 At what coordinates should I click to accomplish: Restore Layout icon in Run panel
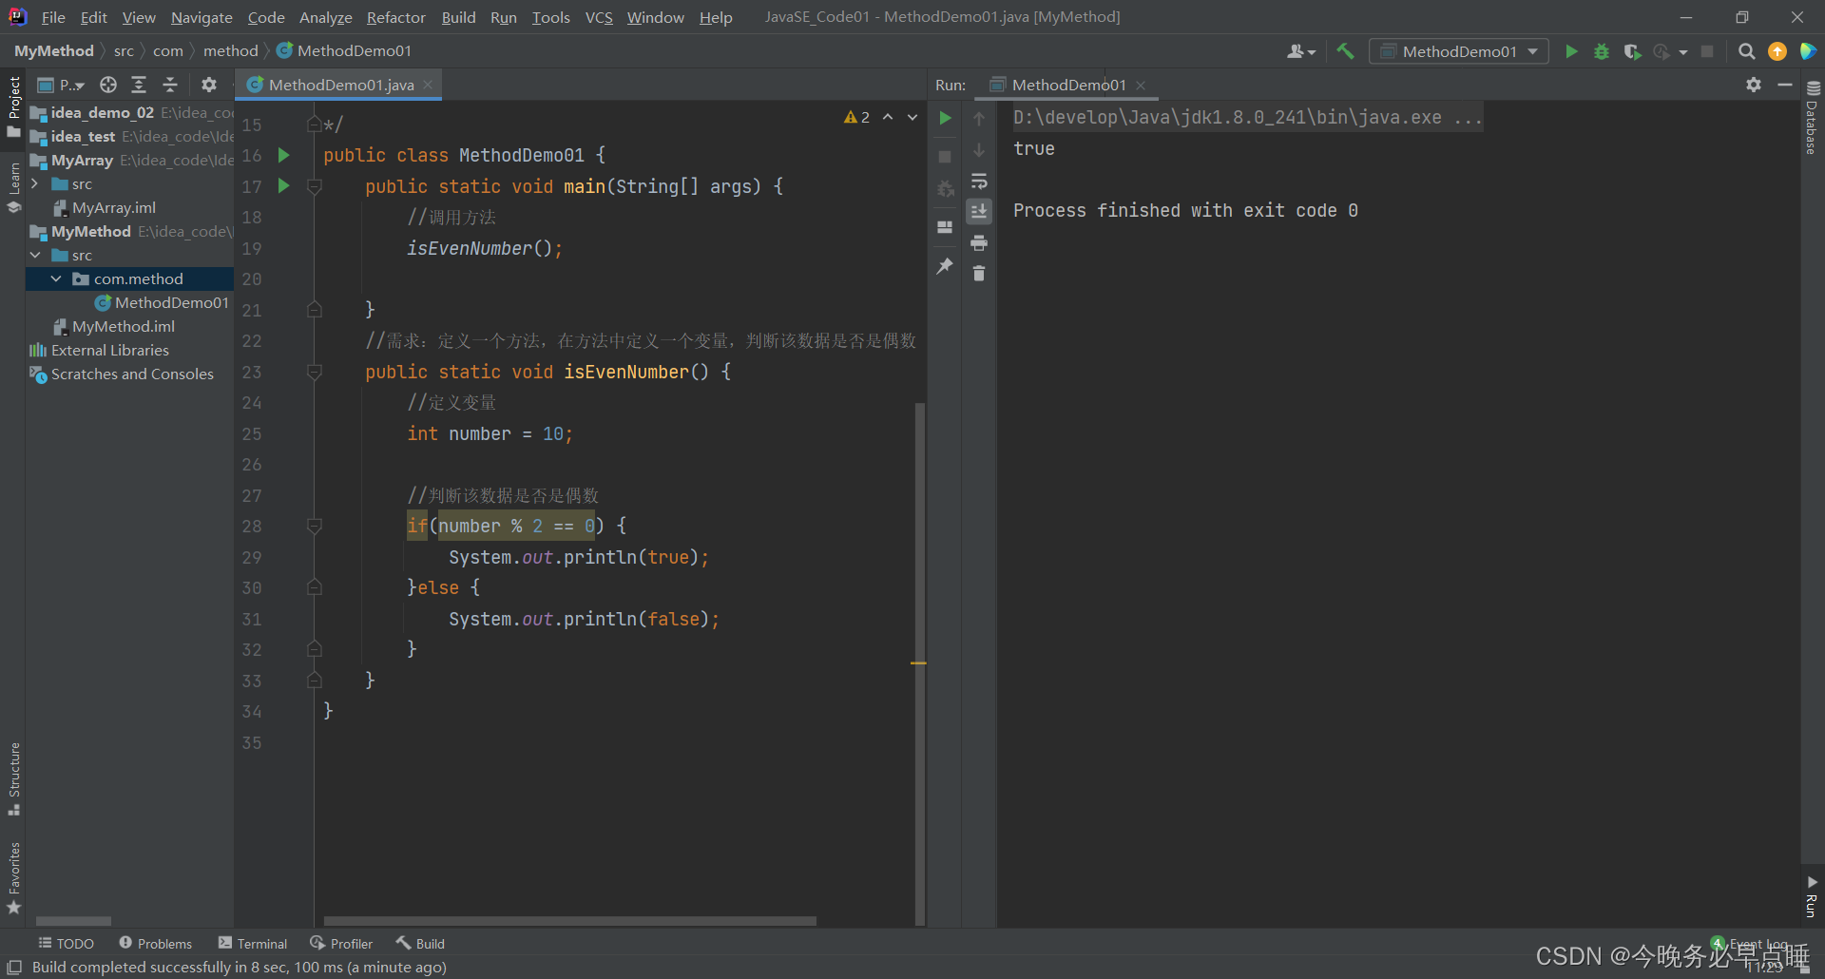945,227
